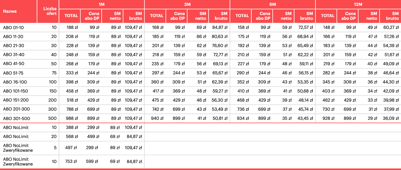Click the 940 zł total cell
Viewport: 401px width, 170px height.
[158, 118]
